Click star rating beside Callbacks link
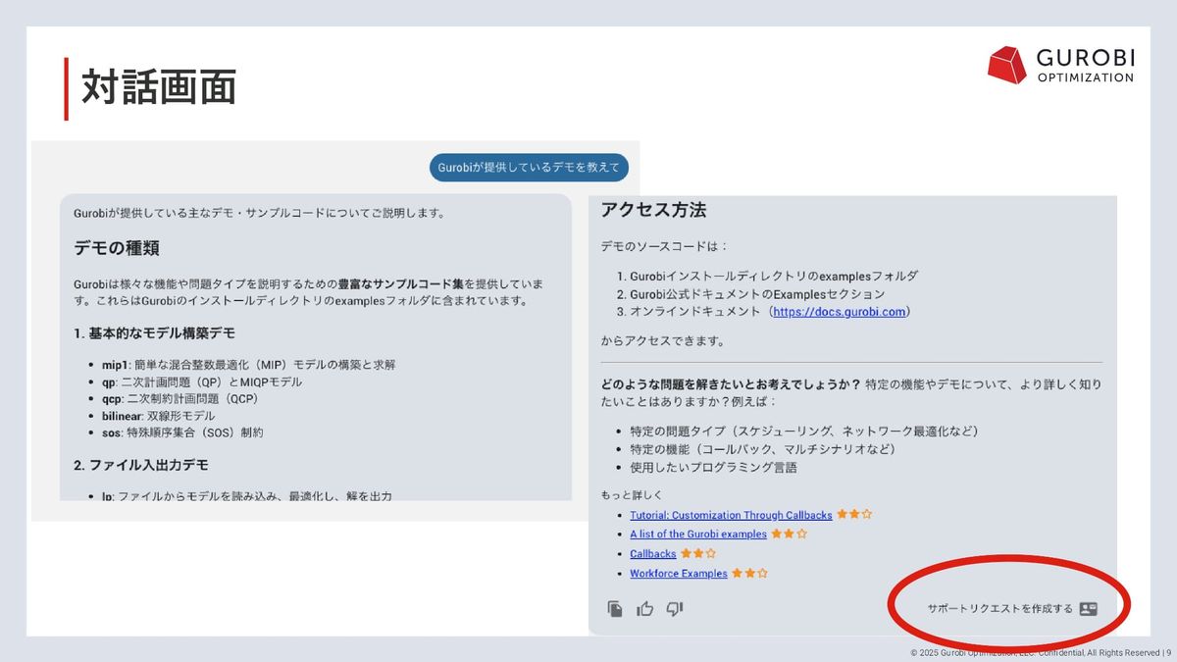This screenshot has height=662, width=1177. pos(697,554)
